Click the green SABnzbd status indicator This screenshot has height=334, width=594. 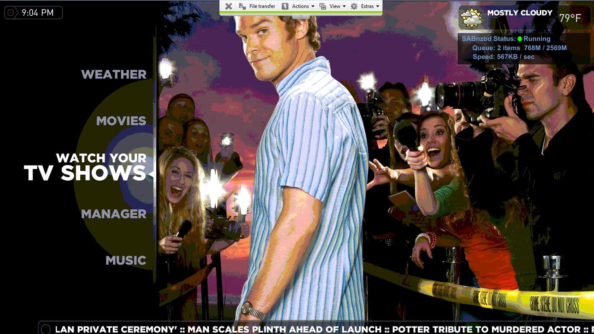[x=520, y=39]
